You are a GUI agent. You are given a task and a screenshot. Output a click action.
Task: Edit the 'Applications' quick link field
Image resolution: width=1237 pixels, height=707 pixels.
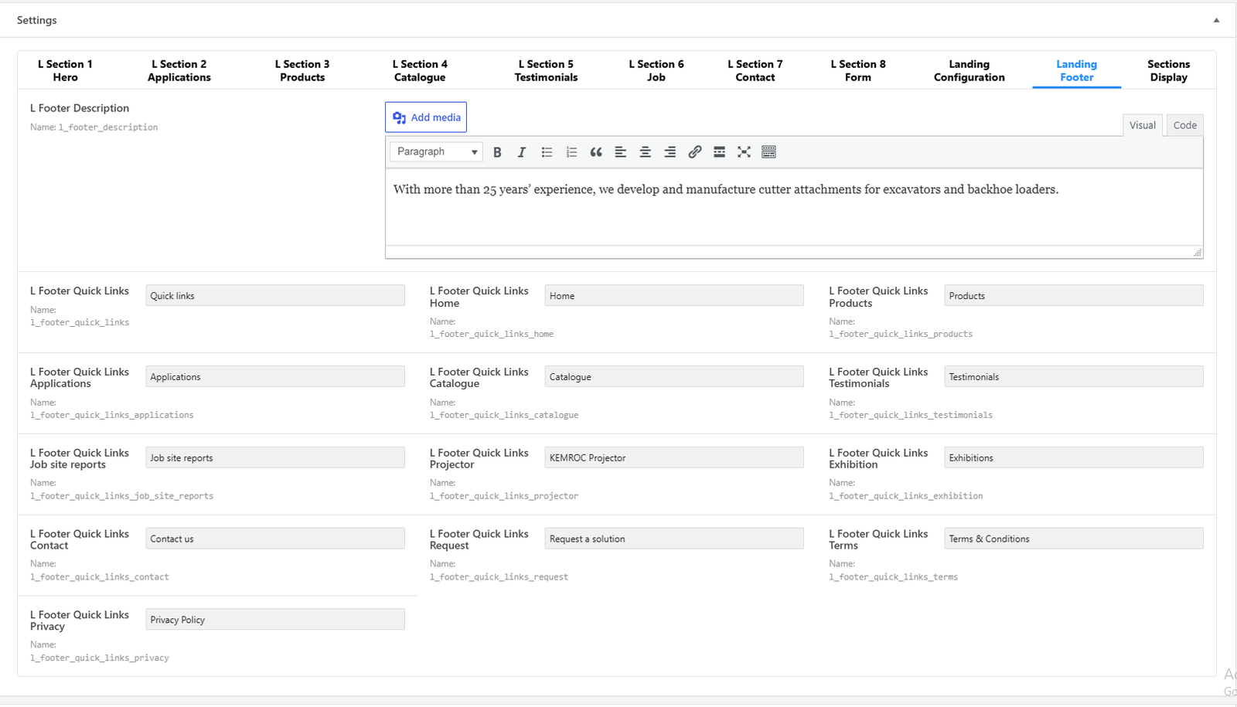coord(275,377)
